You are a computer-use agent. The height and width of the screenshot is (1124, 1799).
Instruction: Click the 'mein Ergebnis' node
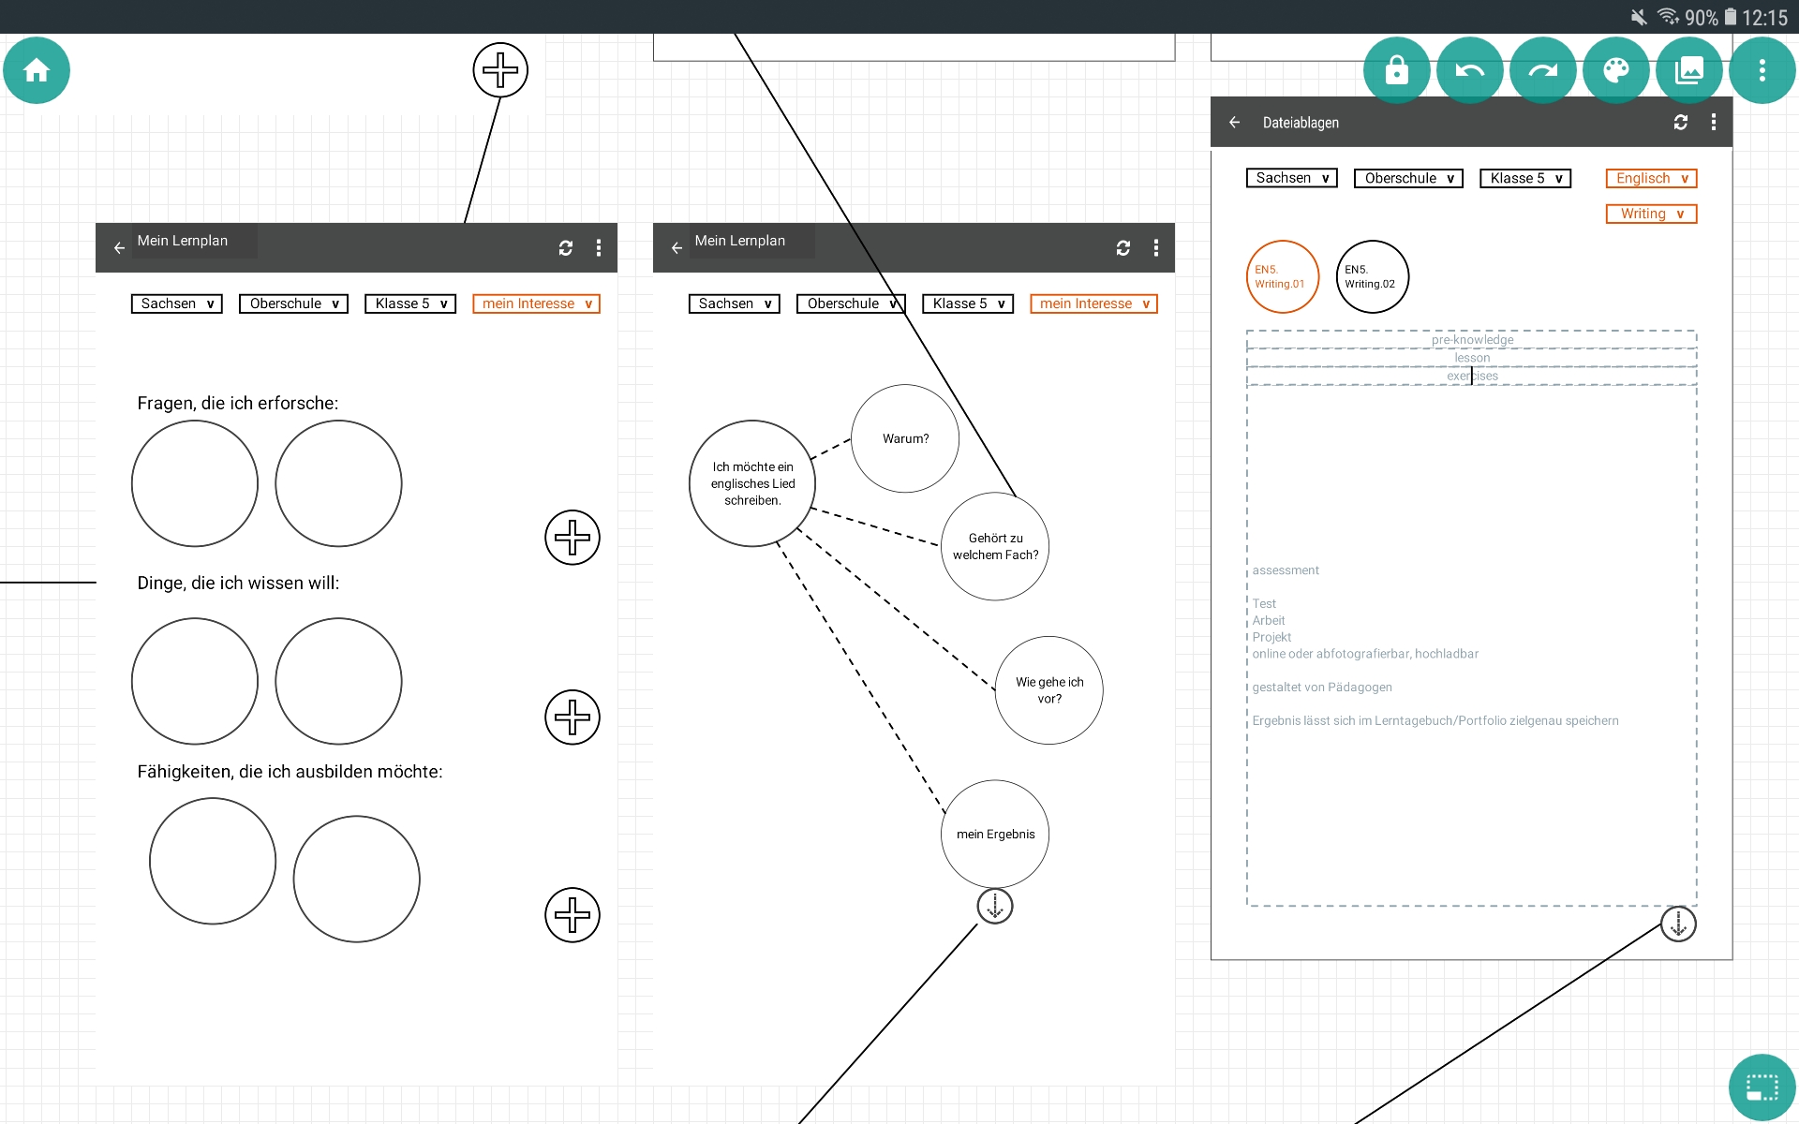(995, 834)
